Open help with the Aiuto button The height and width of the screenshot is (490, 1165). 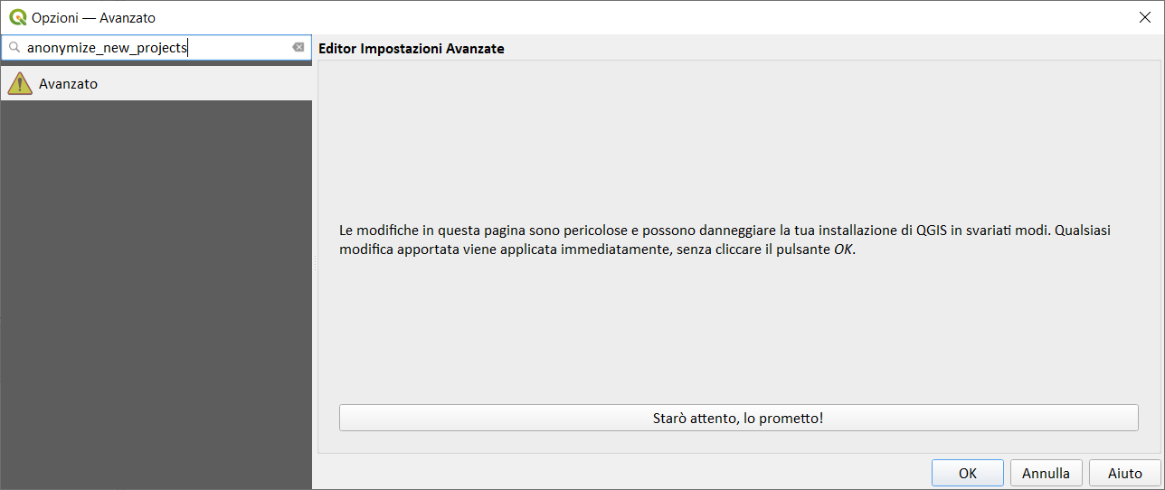click(1124, 473)
